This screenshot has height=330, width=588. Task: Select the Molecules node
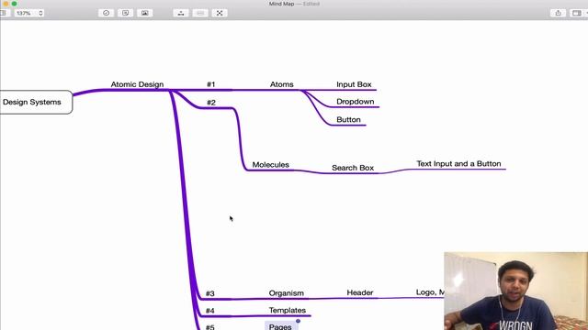click(x=270, y=165)
